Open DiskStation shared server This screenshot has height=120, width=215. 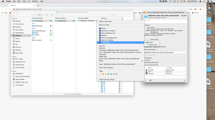(19, 74)
